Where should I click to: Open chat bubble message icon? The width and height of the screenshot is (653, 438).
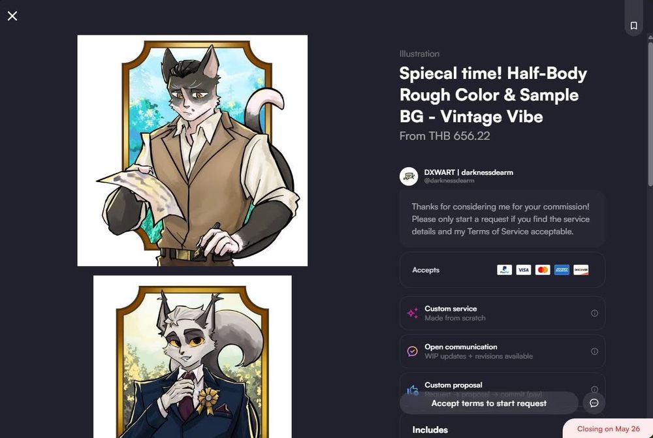[x=594, y=403]
